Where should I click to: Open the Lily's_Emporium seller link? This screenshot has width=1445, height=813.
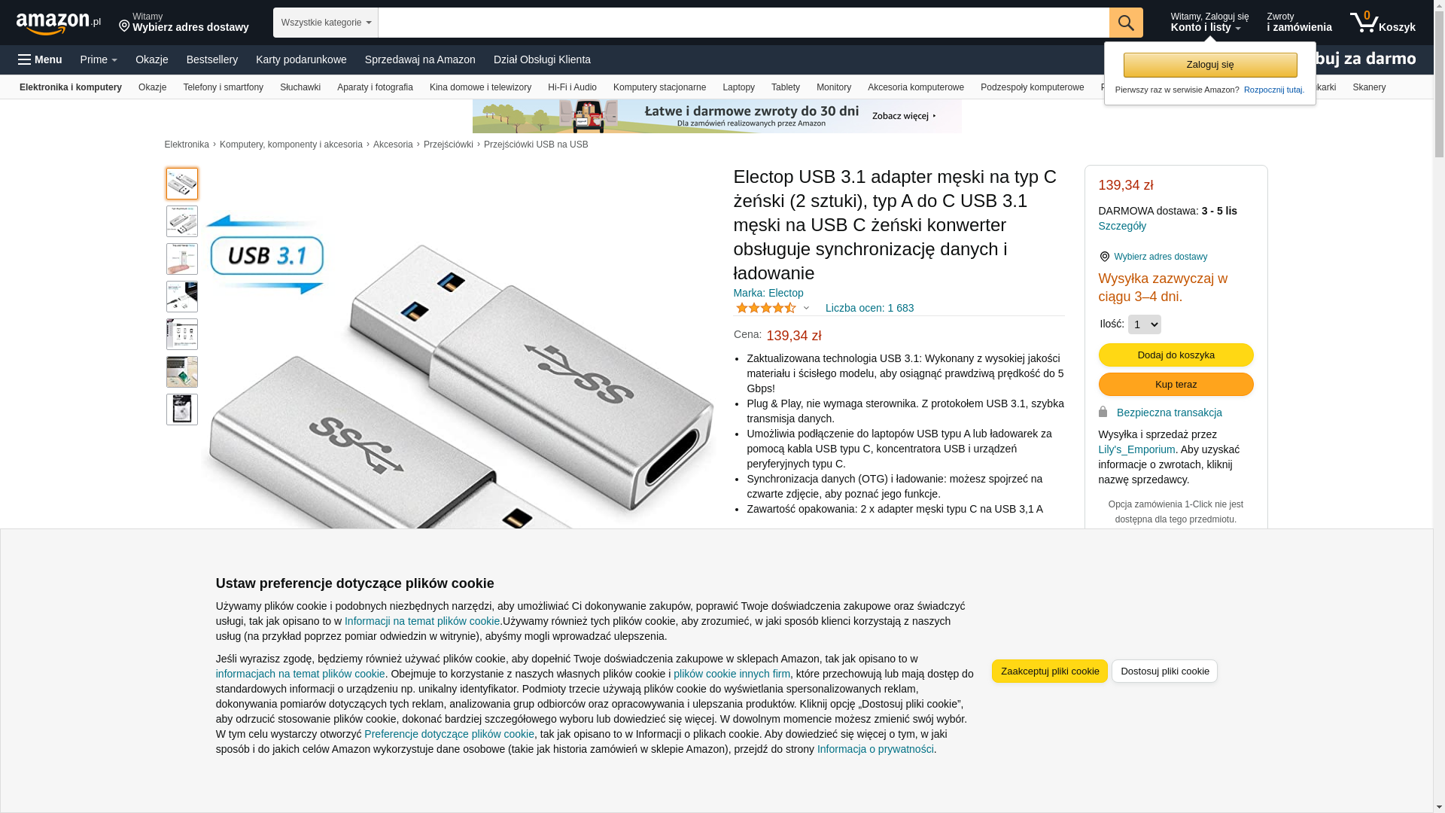pyautogui.click(x=1136, y=449)
